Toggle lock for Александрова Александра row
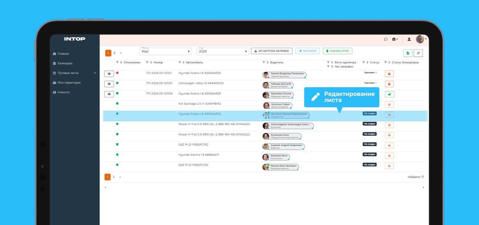The image size is (479, 225). [389, 125]
